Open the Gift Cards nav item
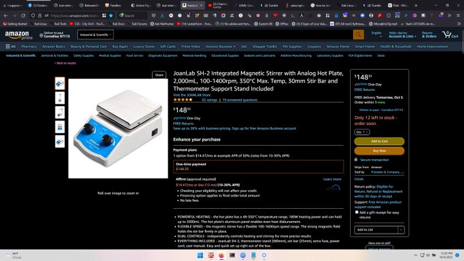Image resolution: width=464 pixels, height=261 pixels. [x=168, y=46]
